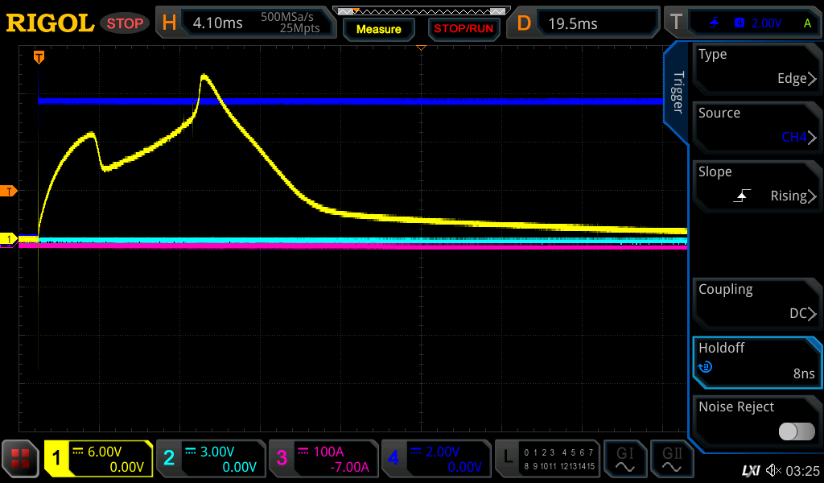Click the waveform memory position bar

click(421, 11)
